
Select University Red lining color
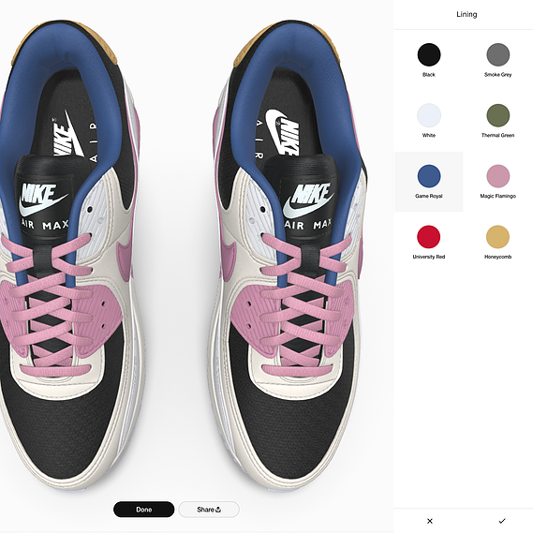(429, 237)
